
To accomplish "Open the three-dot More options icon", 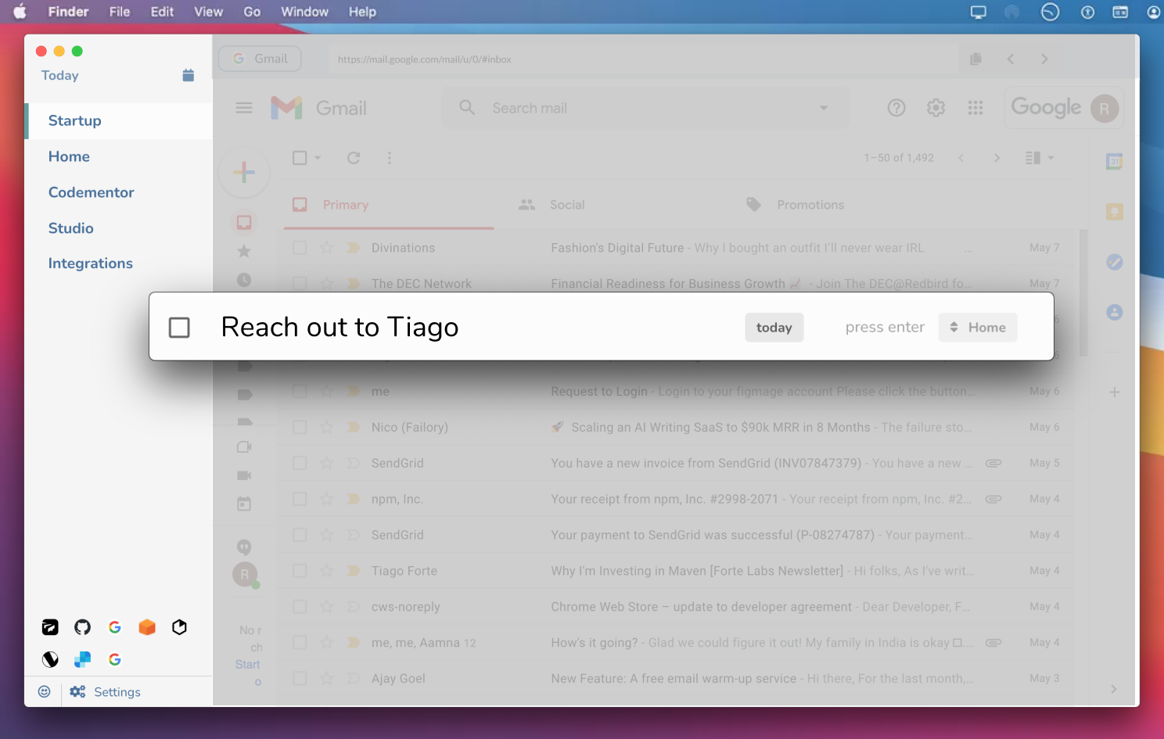I will (x=390, y=158).
